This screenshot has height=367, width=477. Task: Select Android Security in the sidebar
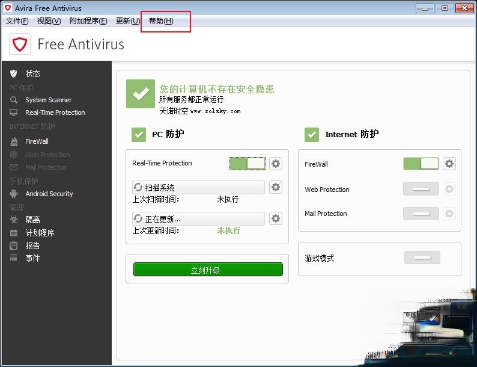click(49, 194)
